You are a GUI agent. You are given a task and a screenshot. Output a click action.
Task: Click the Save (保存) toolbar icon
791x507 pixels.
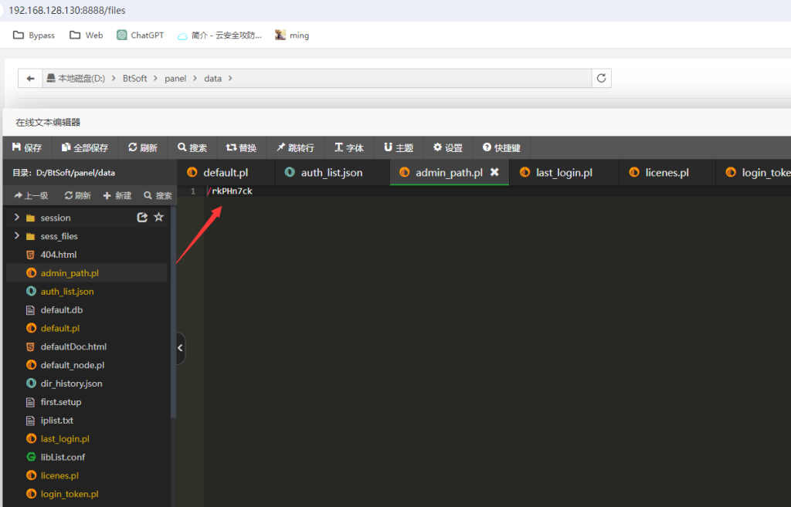point(27,147)
